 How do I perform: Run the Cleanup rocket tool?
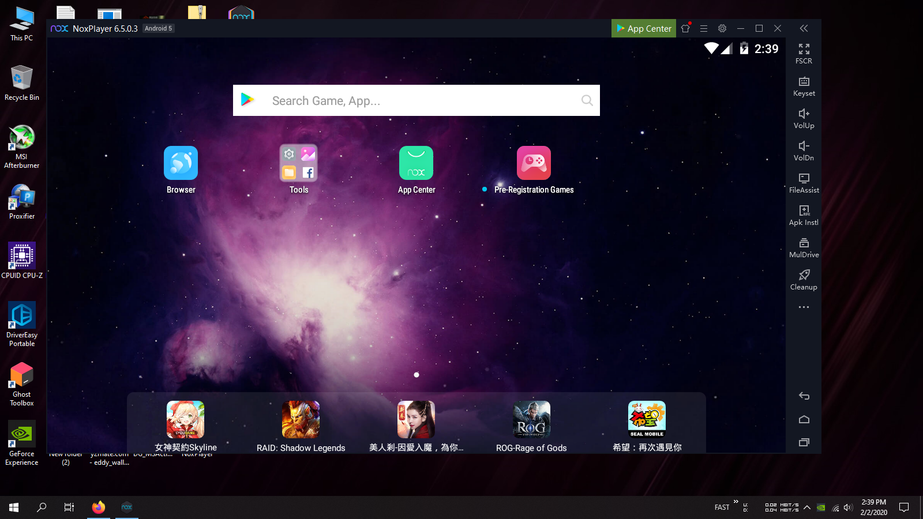pos(804,280)
